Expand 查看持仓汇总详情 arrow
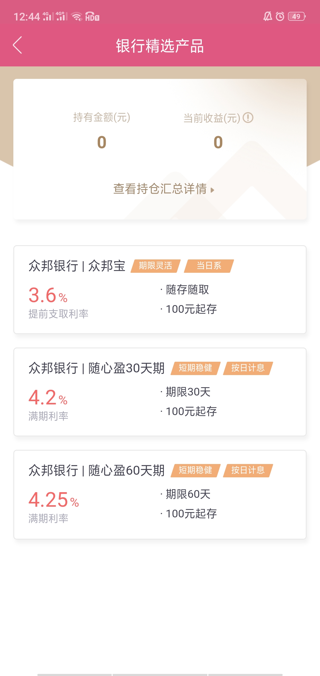Viewport: 320px width, 676px height. pyautogui.click(x=212, y=190)
